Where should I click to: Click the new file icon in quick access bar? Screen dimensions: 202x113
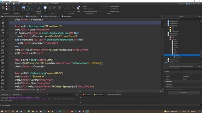pyautogui.click(x=7, y=4)
